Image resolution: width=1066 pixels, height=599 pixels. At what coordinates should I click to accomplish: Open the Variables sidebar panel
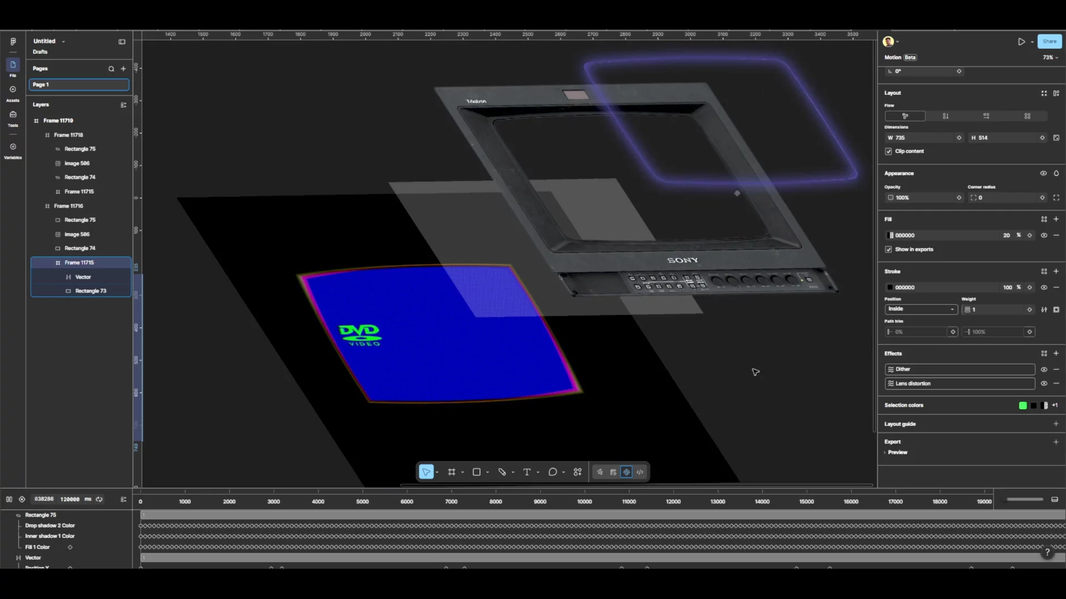point(13,150)
